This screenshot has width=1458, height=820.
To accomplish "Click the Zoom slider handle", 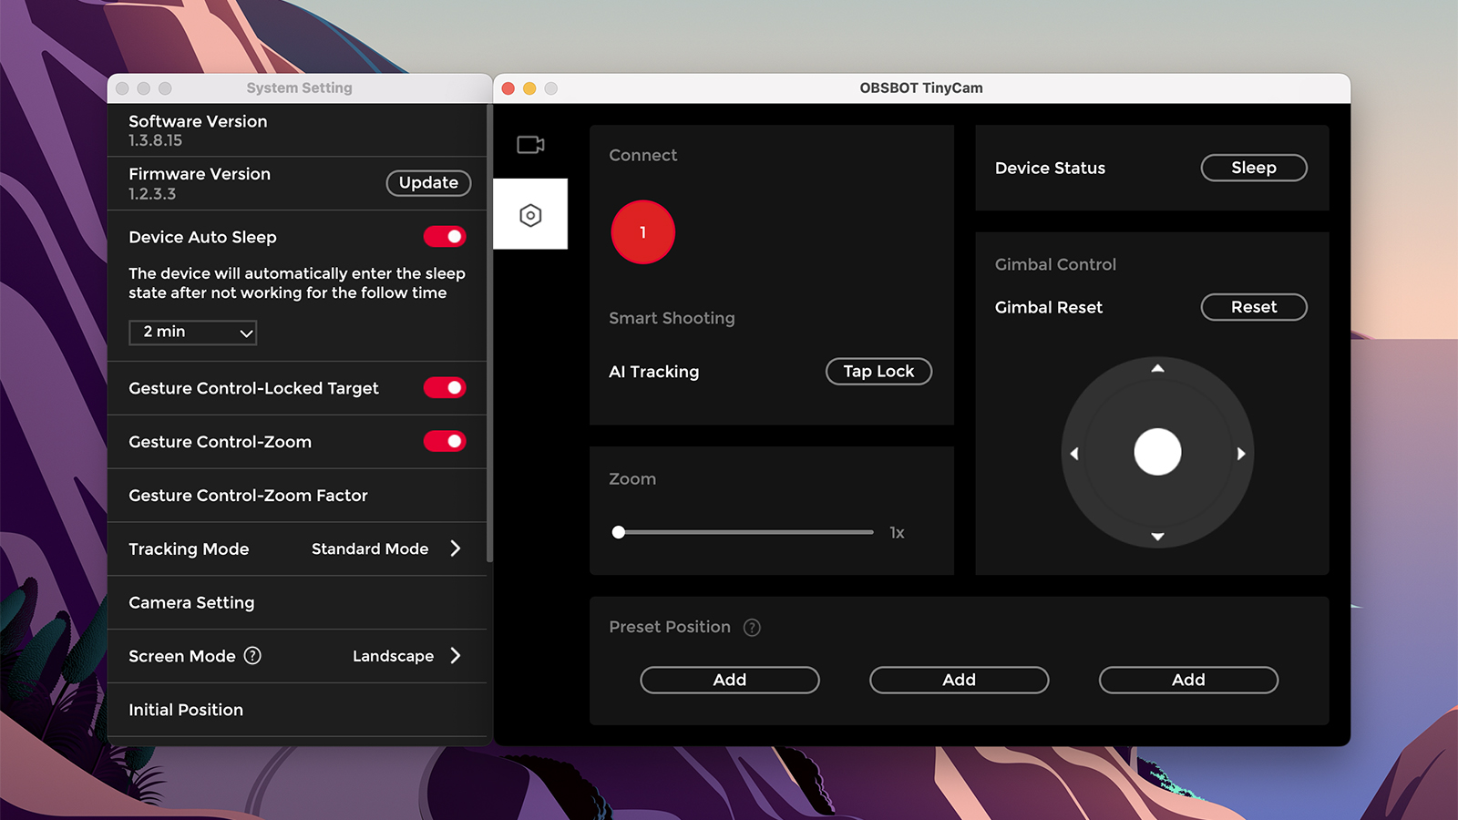I will (x=619, y=532).
